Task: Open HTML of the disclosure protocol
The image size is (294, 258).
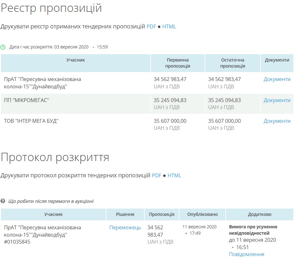Action: (174, 175)
